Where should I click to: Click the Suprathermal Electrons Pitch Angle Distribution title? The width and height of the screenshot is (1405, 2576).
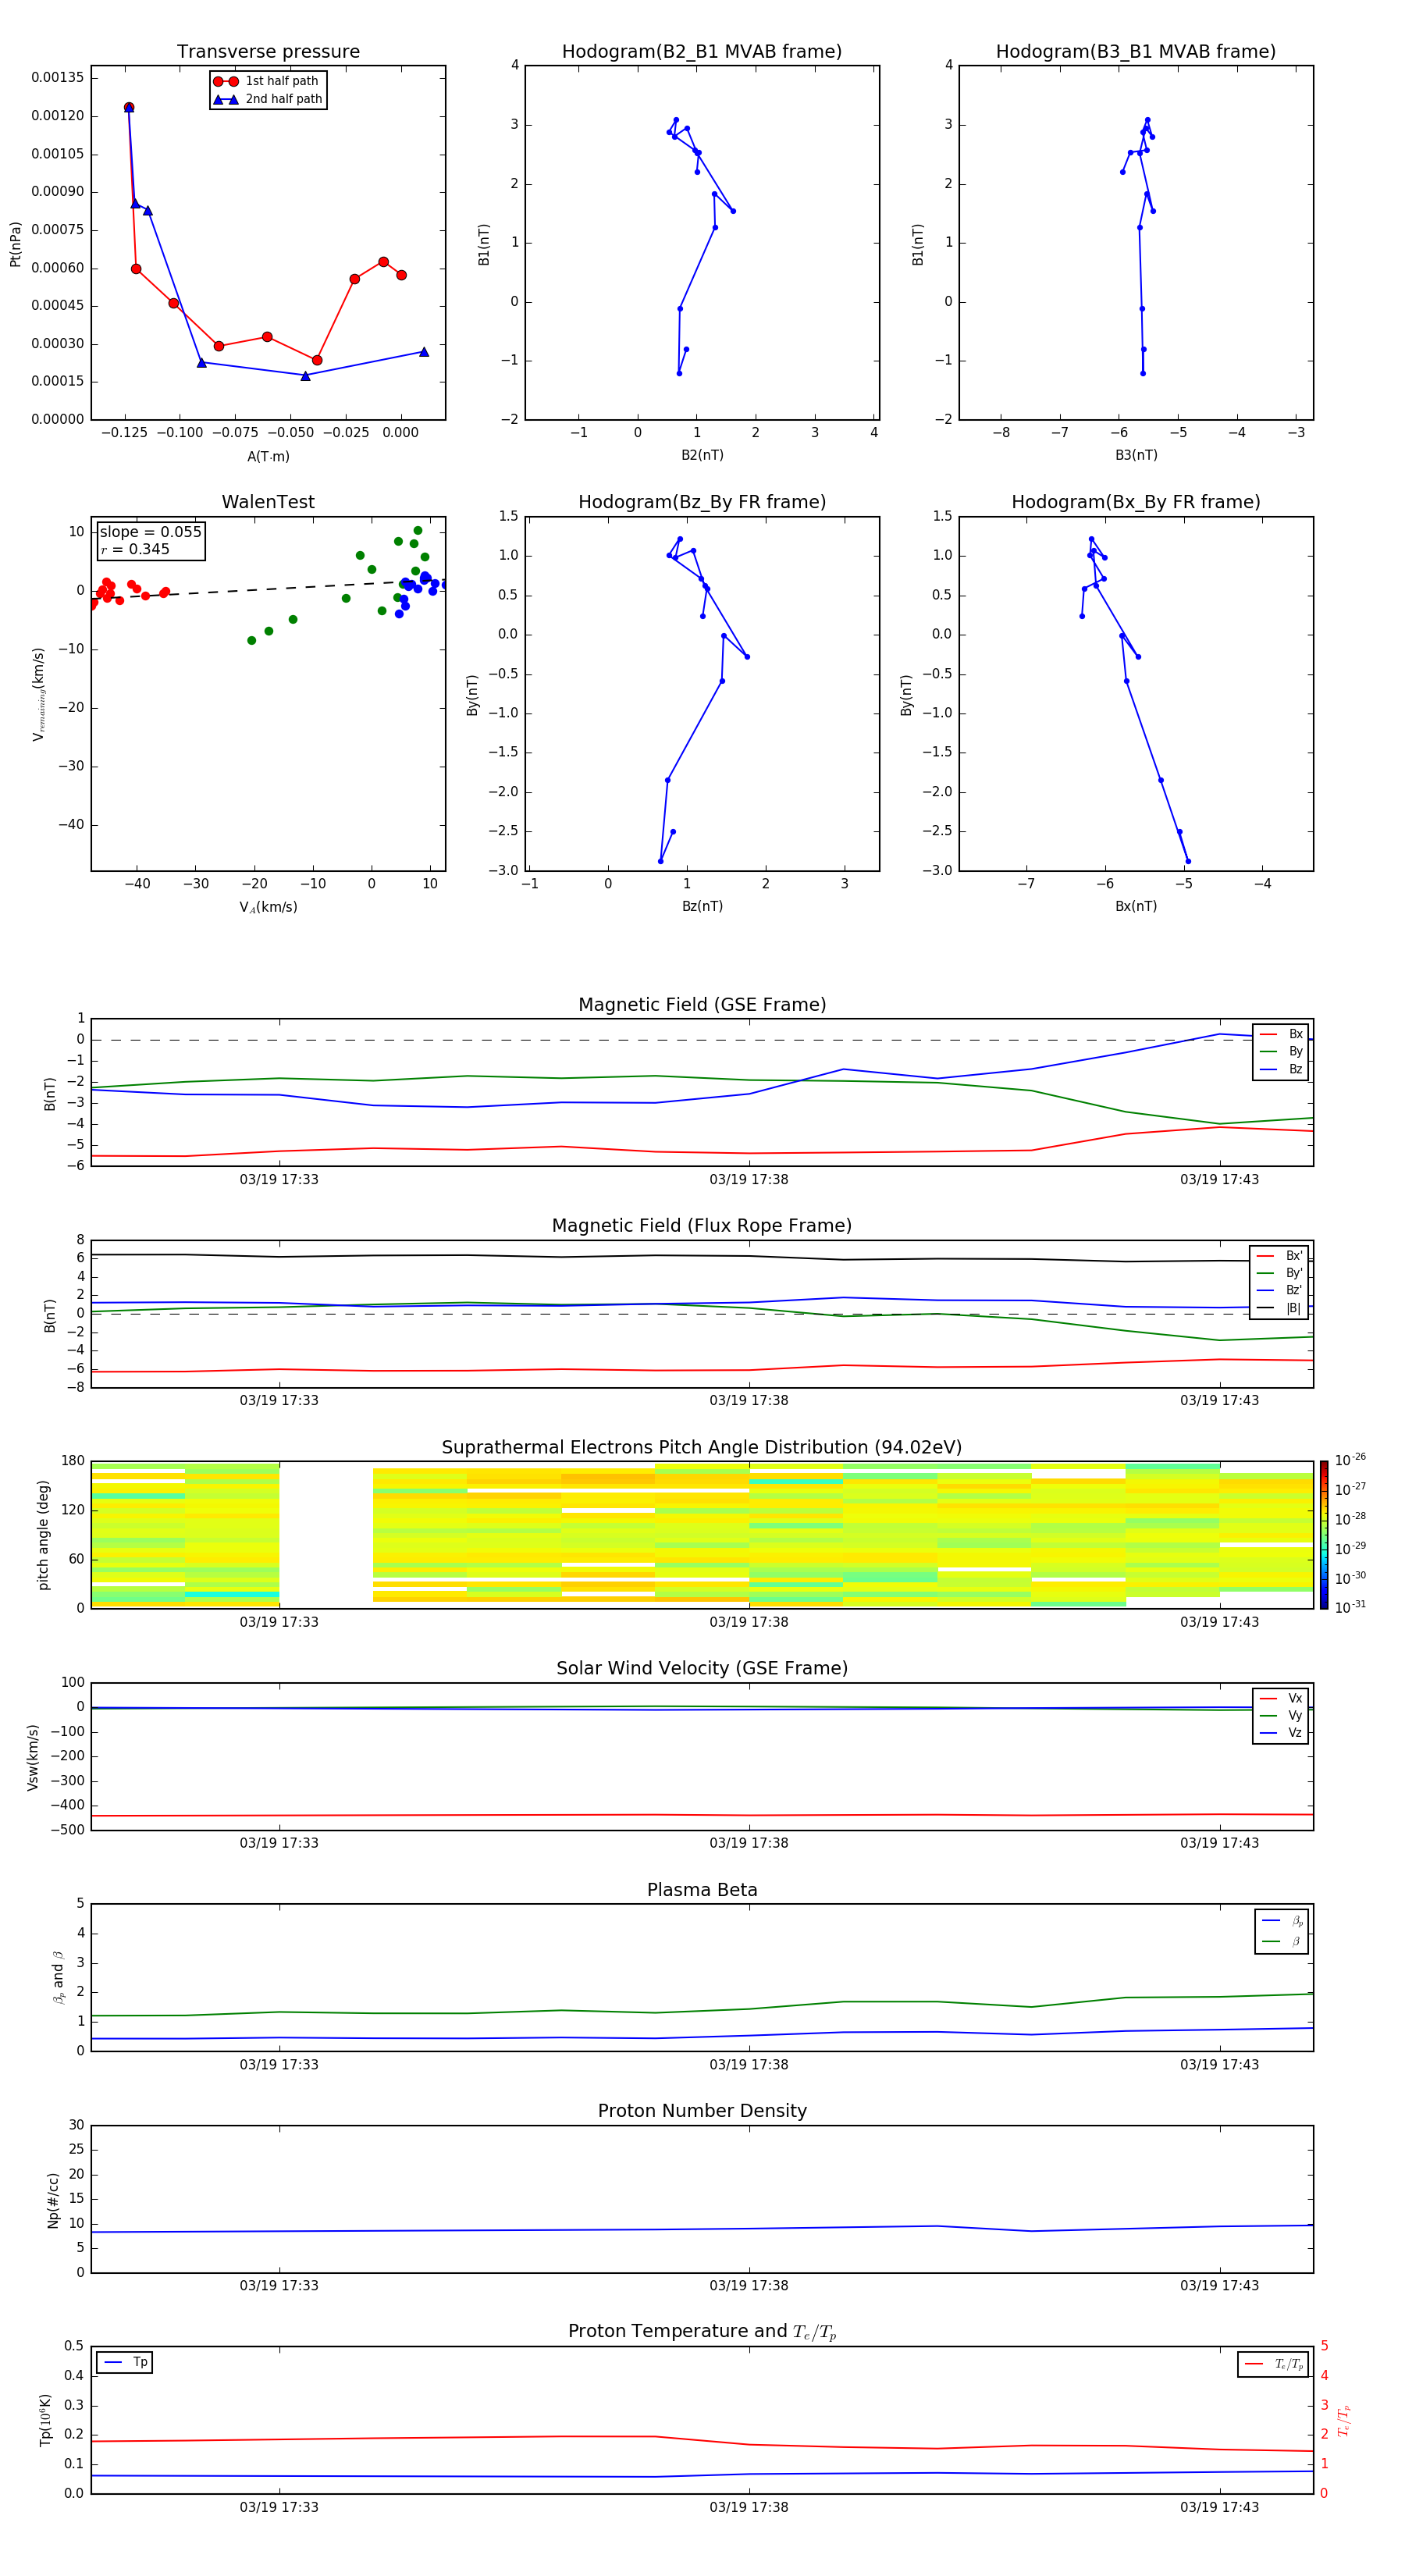coord(702,1448)
